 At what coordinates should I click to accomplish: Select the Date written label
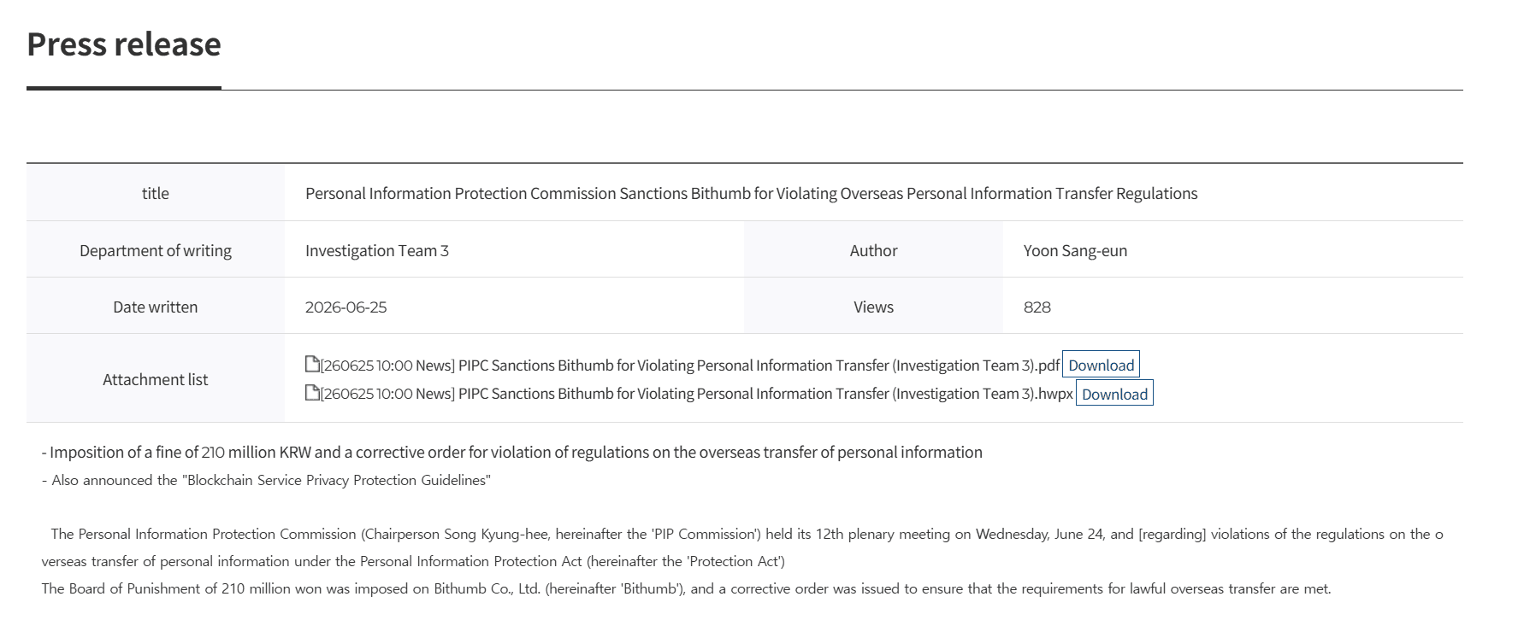coord(156,307)
